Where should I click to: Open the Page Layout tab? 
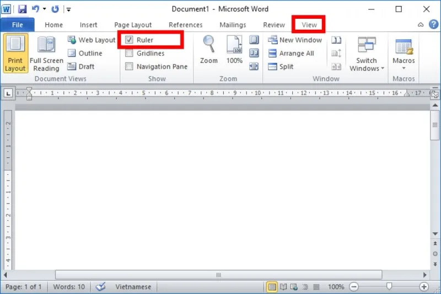pos(133,25)
